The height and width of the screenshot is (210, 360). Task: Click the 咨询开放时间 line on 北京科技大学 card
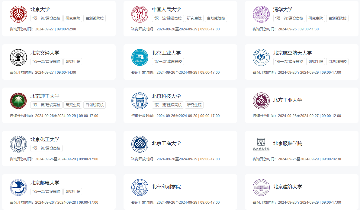pyautogui.click(x=175, y=116)
